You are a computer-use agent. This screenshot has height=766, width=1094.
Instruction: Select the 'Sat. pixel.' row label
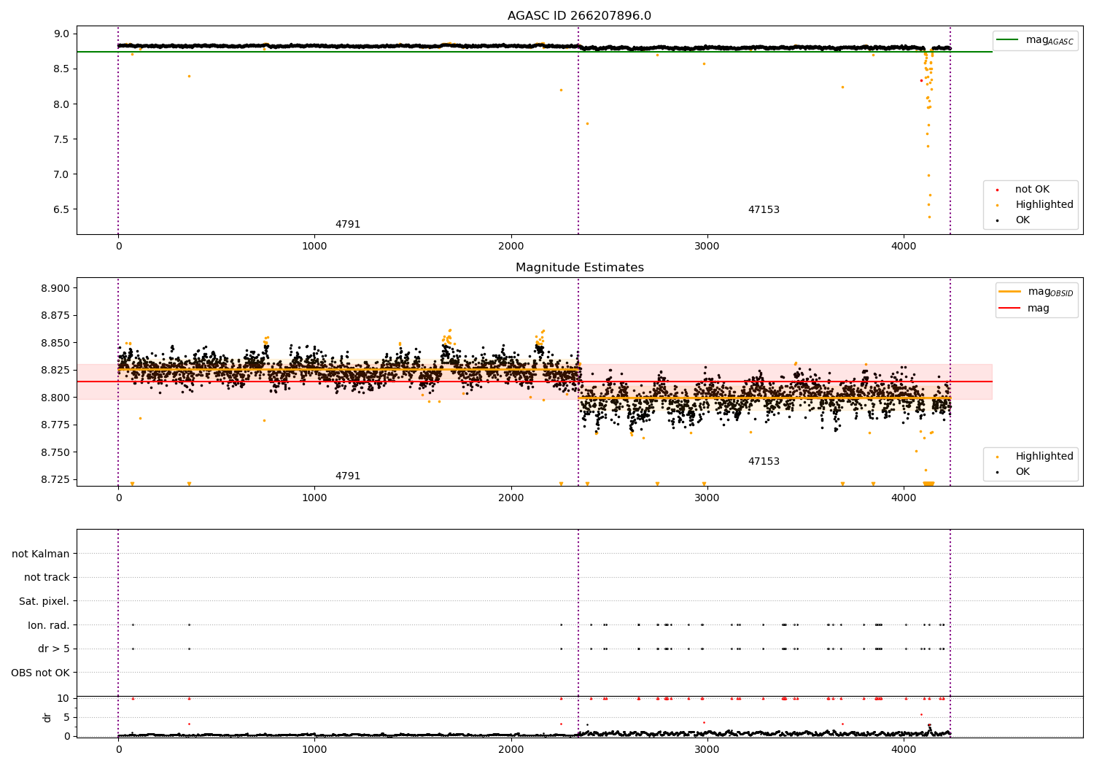coord(44,602)
